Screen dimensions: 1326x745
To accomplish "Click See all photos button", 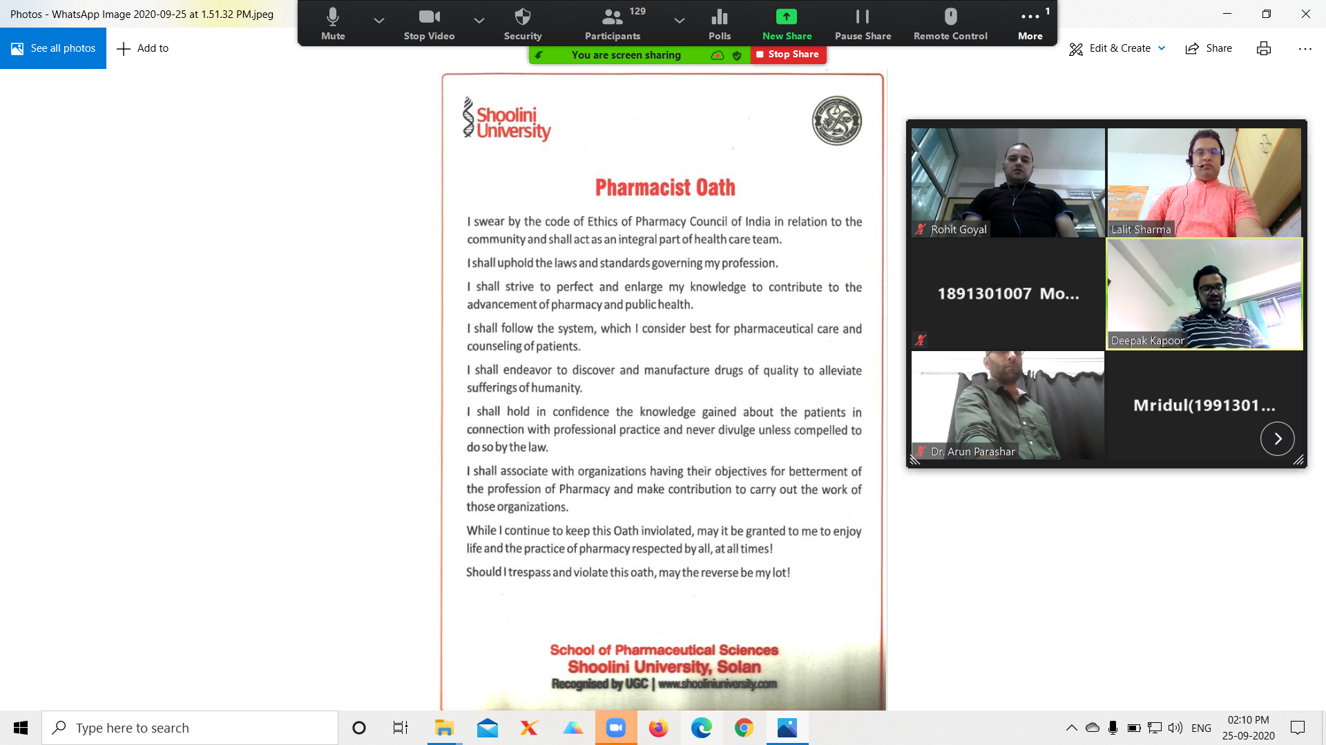I will coord(53,48).
